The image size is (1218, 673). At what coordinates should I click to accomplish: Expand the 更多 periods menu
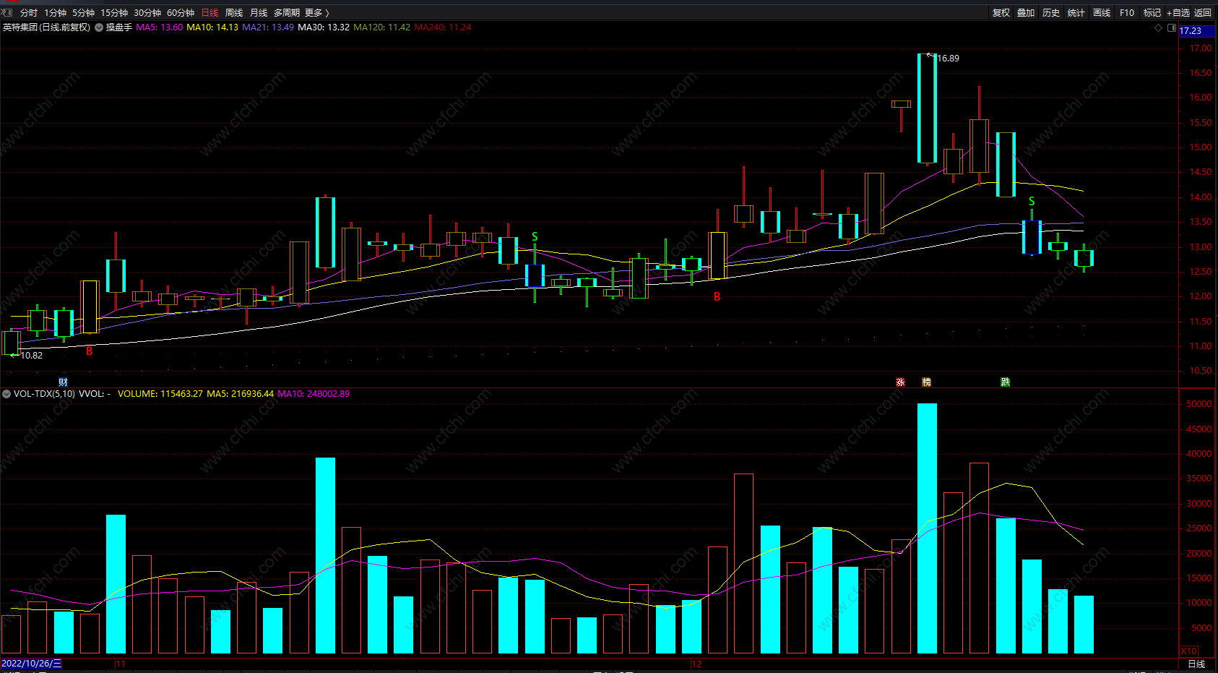pyautogui.click(x=316, y=13)
